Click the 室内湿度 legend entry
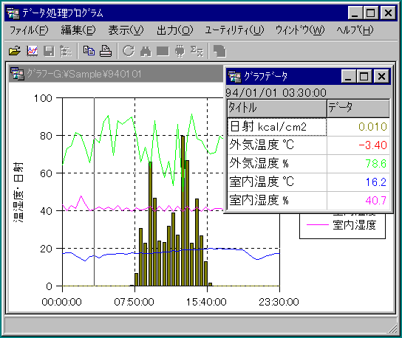The width and height of the screenshot is (402, 338). pos(341,225)
